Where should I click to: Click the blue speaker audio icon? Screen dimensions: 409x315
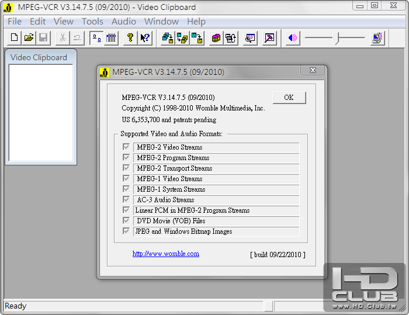pyautogui.click(x=293, y=38)
